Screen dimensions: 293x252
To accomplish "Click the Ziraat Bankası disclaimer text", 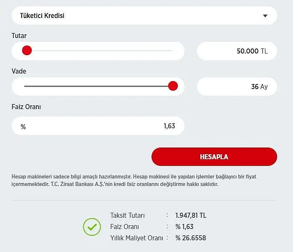I will [x=134, y=181].
